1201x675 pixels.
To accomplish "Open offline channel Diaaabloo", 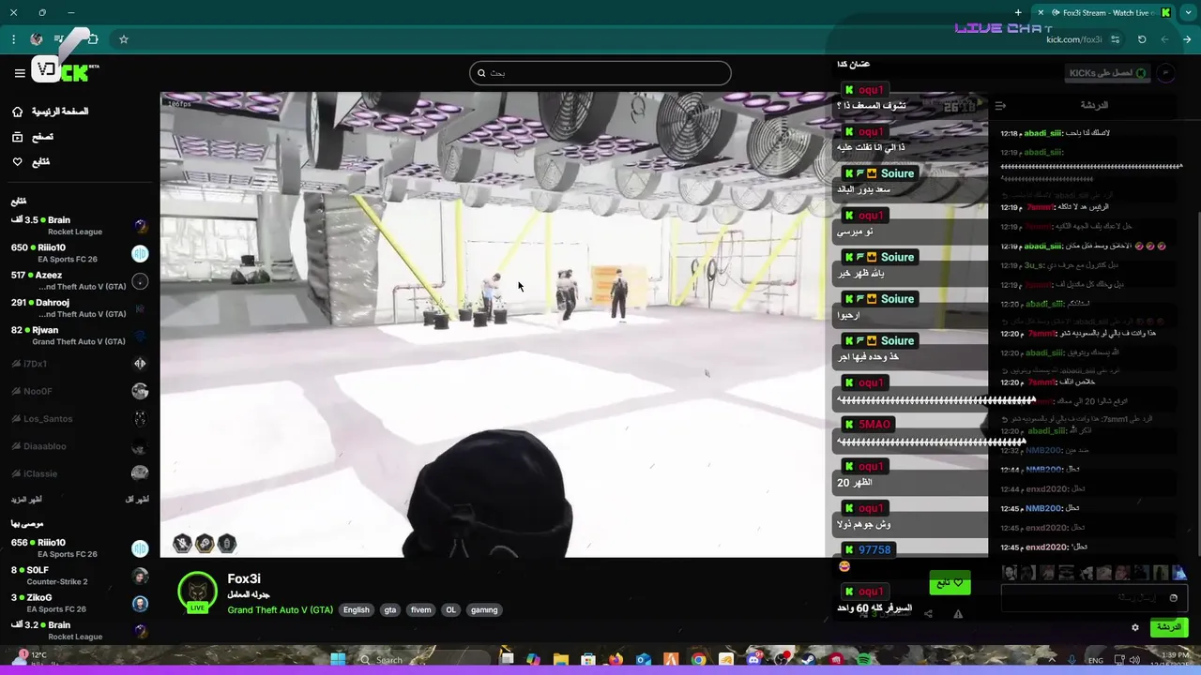I will 80,446.
